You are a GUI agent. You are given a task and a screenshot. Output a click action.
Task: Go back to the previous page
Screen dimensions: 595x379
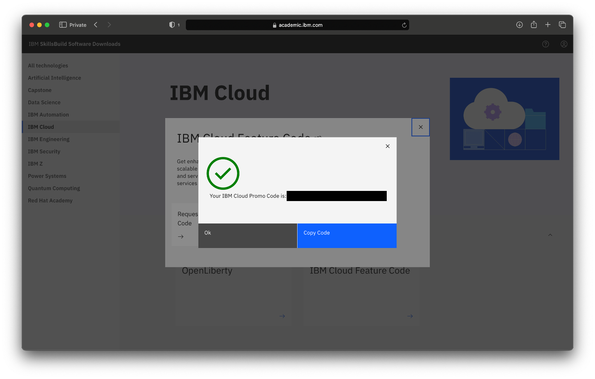tap(96, 25)
